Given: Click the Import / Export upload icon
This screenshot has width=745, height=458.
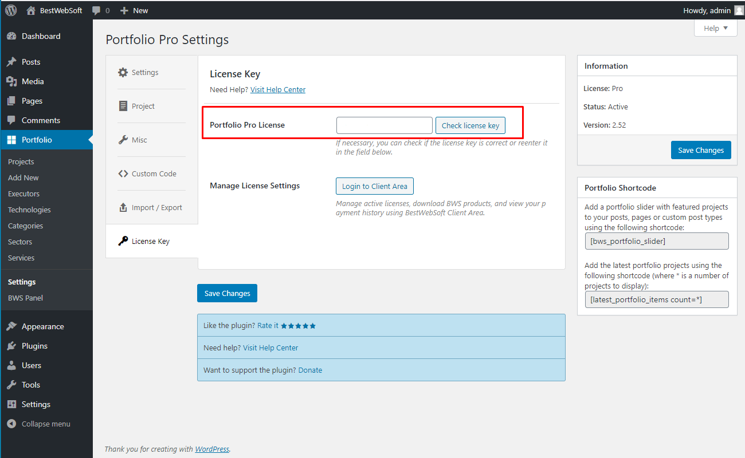Looking at the screenshot, I should (123, 207).
